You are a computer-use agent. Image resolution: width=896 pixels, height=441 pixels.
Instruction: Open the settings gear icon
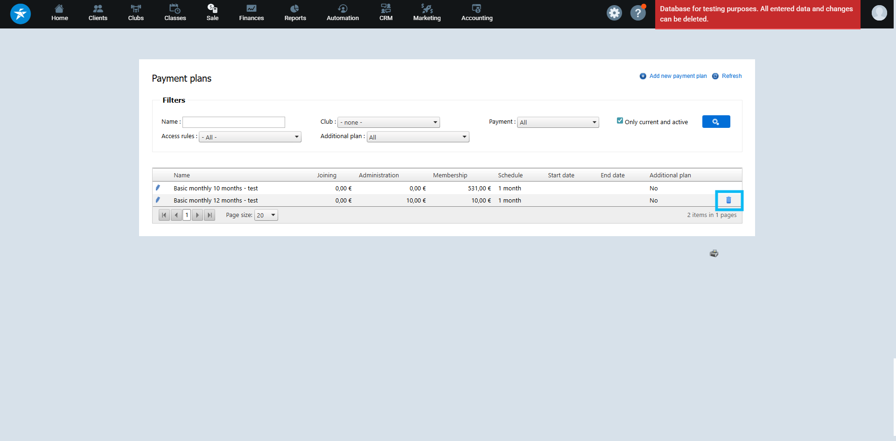[614, 13]
